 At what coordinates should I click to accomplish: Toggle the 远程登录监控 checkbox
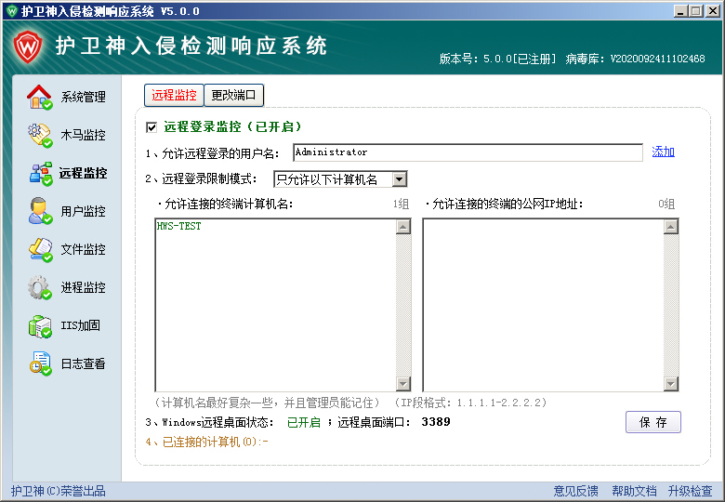tap(152, 126)
